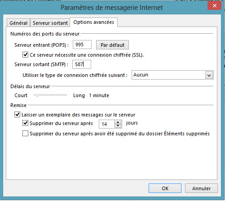Click the Annuler button

point(201,188)
